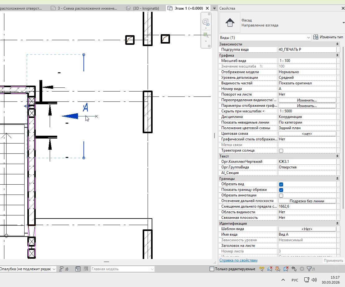Viewport: 345px width, 287px height.
Task: Click the filter icon in status bar
Action: click(x=309, y=269)
